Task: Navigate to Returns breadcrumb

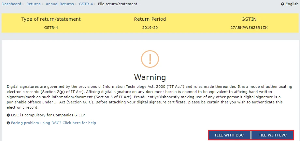Action: pos(34,4)
